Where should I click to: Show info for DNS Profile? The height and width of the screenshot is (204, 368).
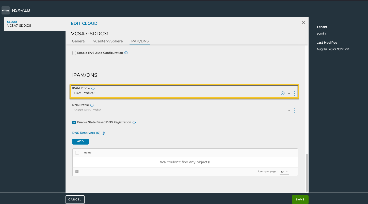92,105
